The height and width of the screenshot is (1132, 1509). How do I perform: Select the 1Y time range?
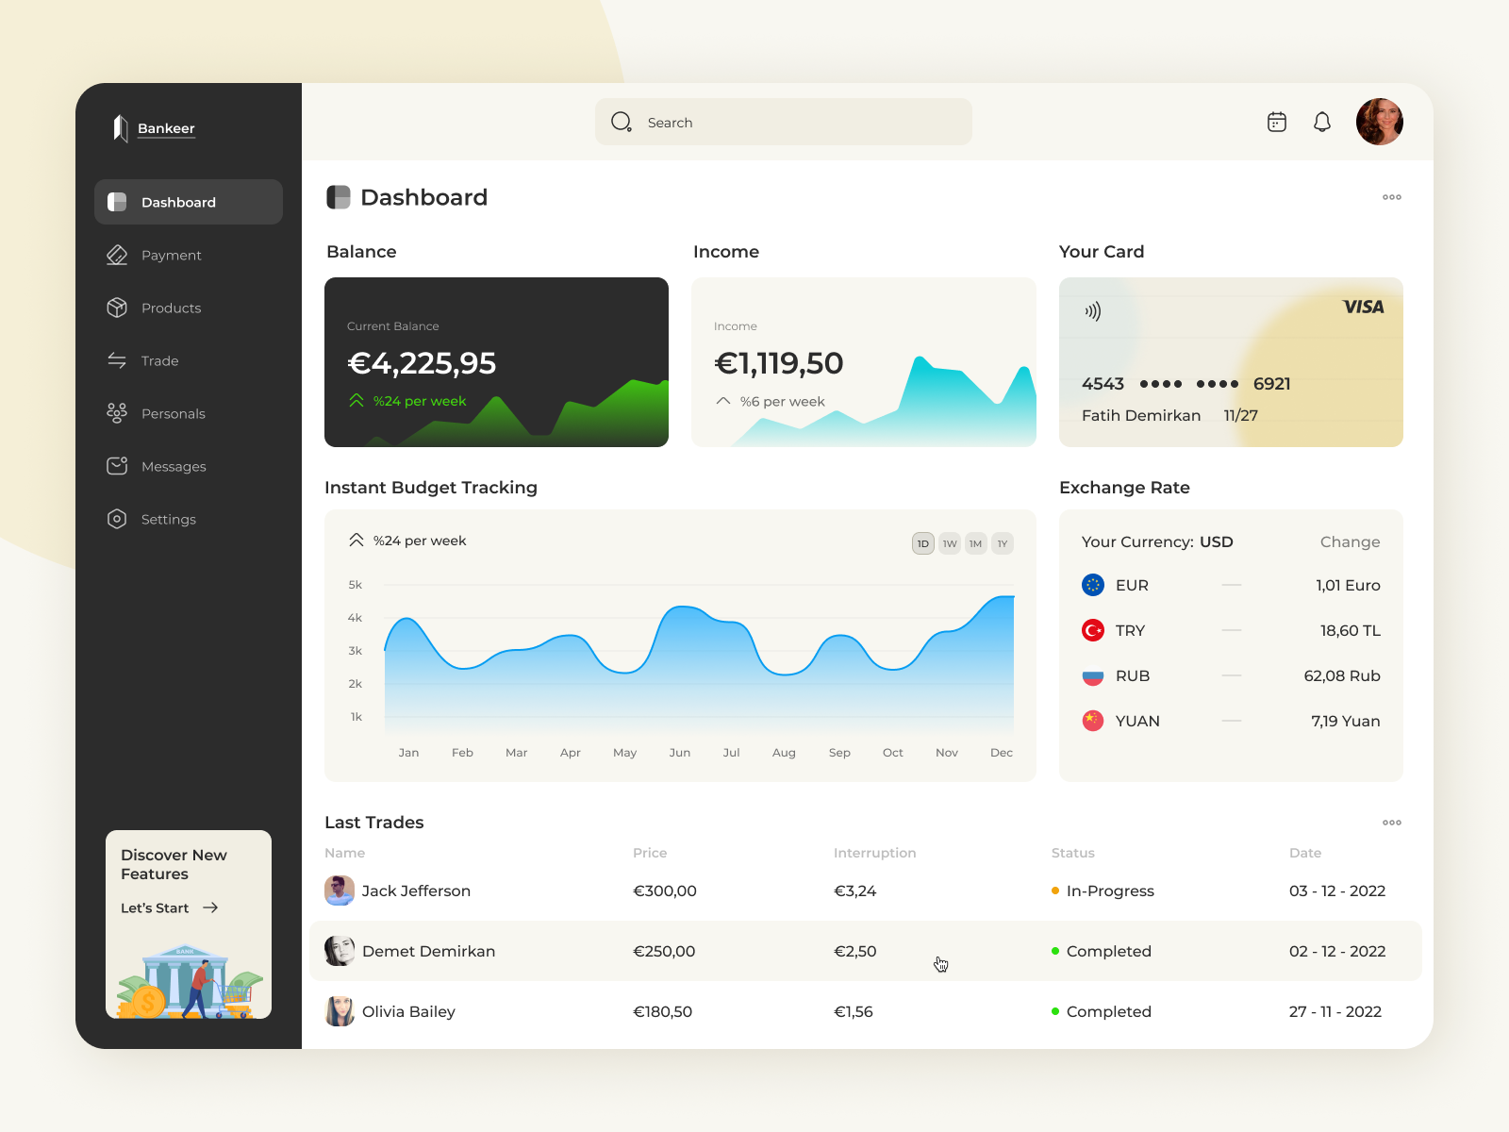point(1003,543)
